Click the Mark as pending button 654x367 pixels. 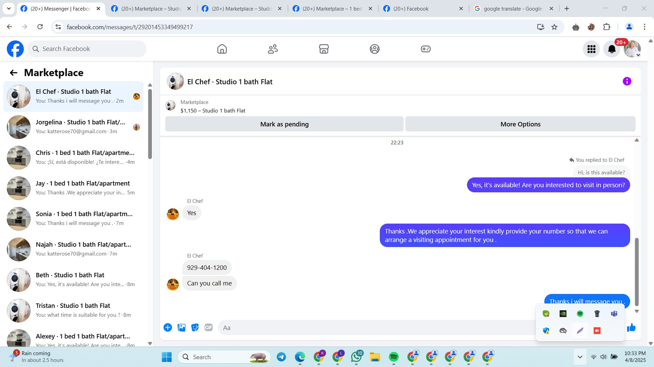point(284,124)
